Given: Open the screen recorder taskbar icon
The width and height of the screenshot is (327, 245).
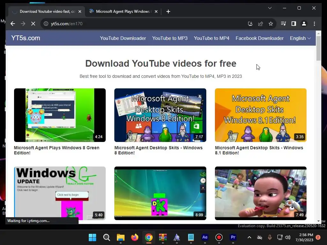Looking at the screenshot, I should click(219, 237).
